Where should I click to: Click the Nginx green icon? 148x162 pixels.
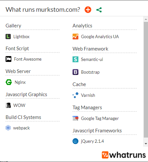click(x=9, y=82)
